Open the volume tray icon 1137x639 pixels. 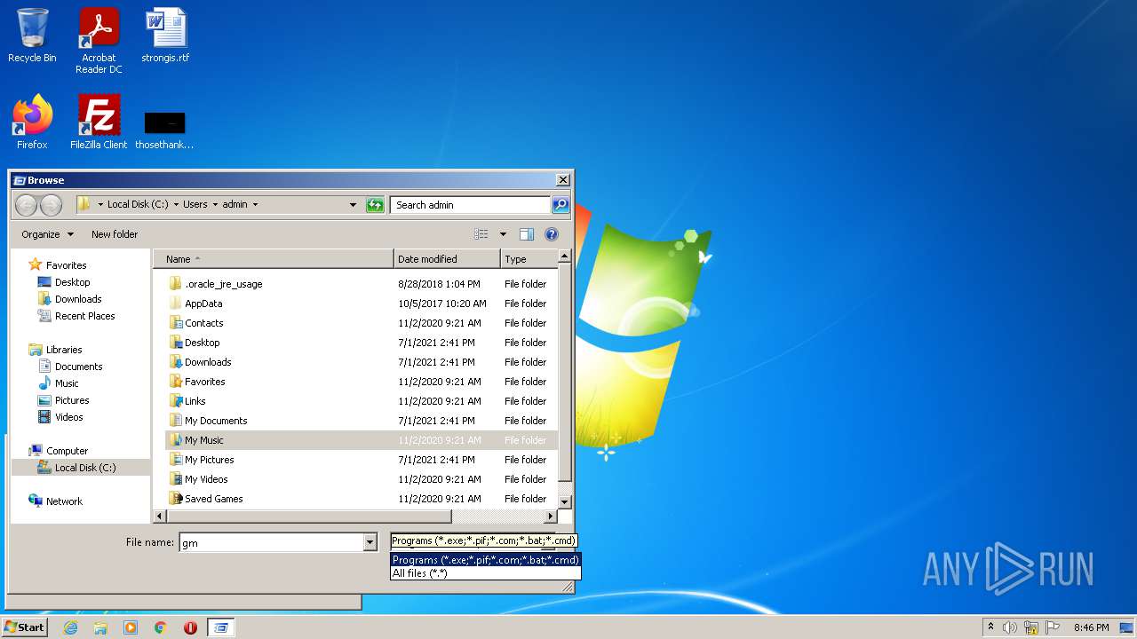coord(1010,627)
